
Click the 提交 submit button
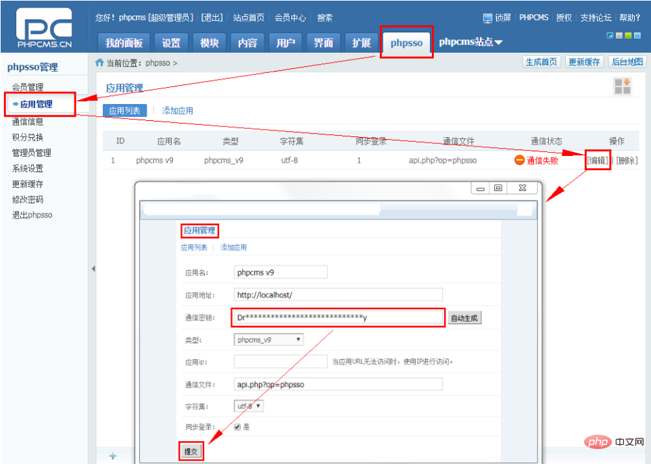tap(191, 451)
